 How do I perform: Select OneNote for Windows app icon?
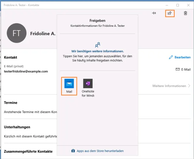(88, 83)
